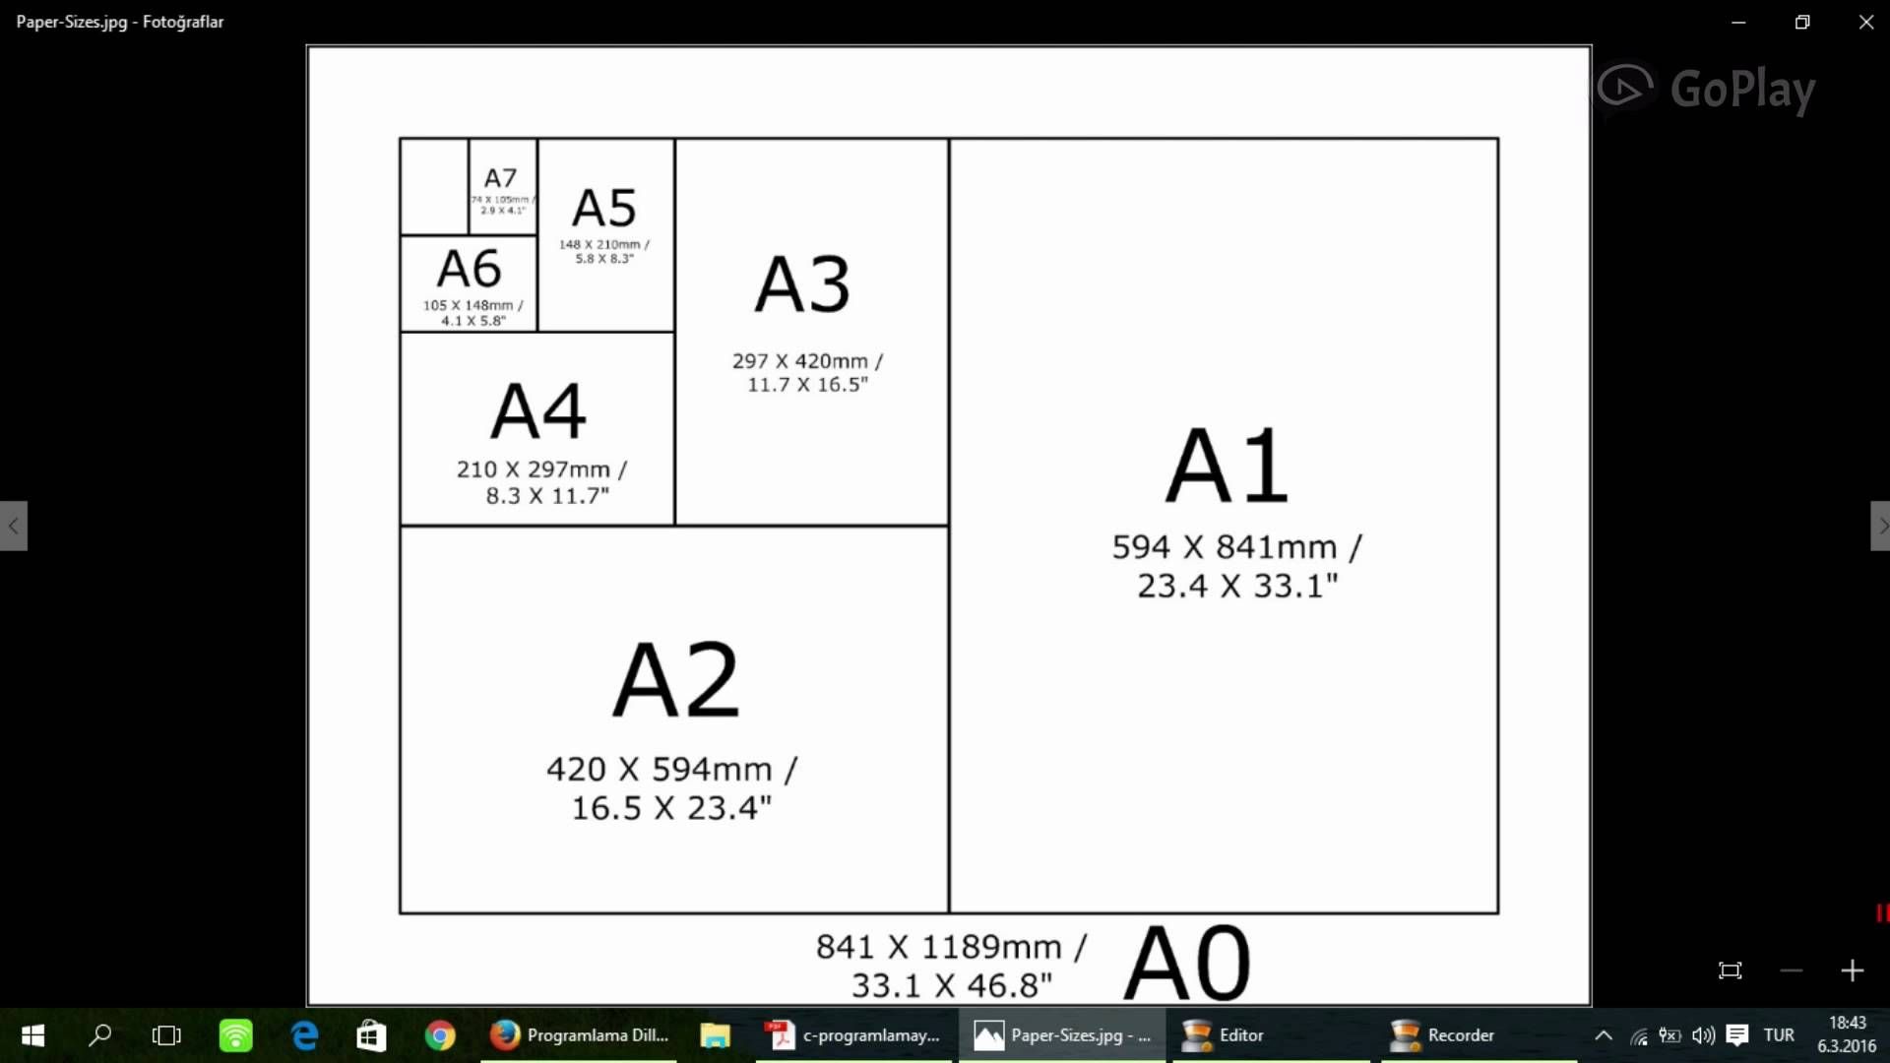Switch to Firefox Programlama Dill... window
The image size is (1890, 1063).
(579, 1035)
